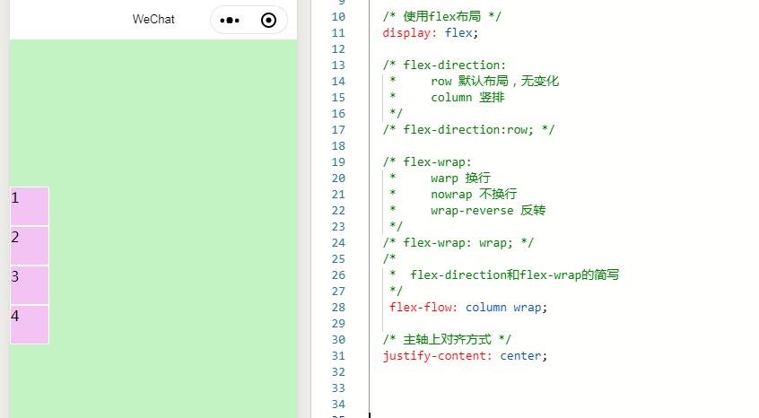This screenshot has height=418, width=759.
Task: Click line number 24 in the gutter
Action: (x=338, y=243)
